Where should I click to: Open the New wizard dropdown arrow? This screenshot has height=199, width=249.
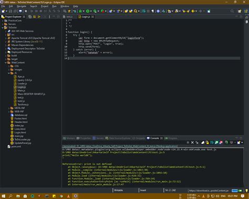click(6, 11)
